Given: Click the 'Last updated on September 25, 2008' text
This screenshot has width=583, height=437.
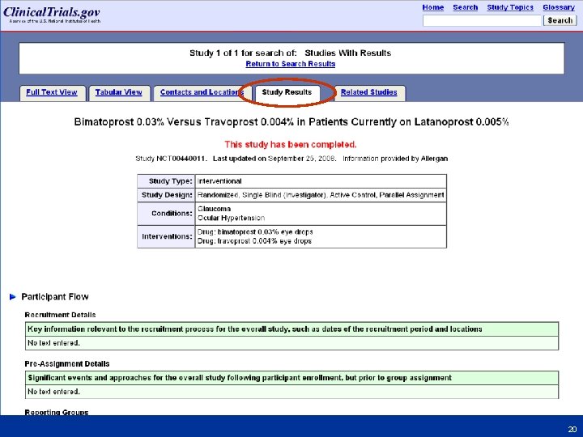Looking at the screenshot, I should (x=274, y=159).
